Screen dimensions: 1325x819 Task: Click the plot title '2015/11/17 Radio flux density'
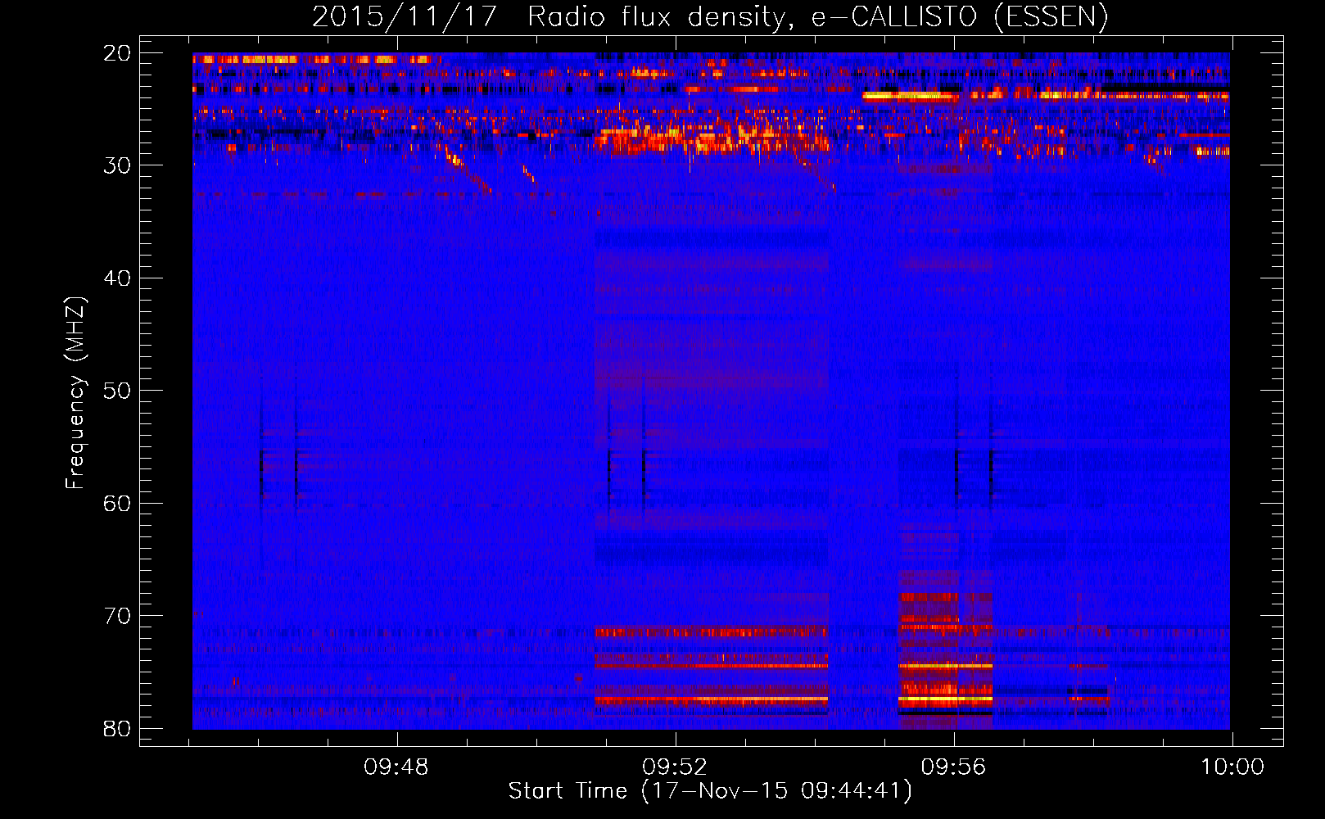tap(709, 17)
